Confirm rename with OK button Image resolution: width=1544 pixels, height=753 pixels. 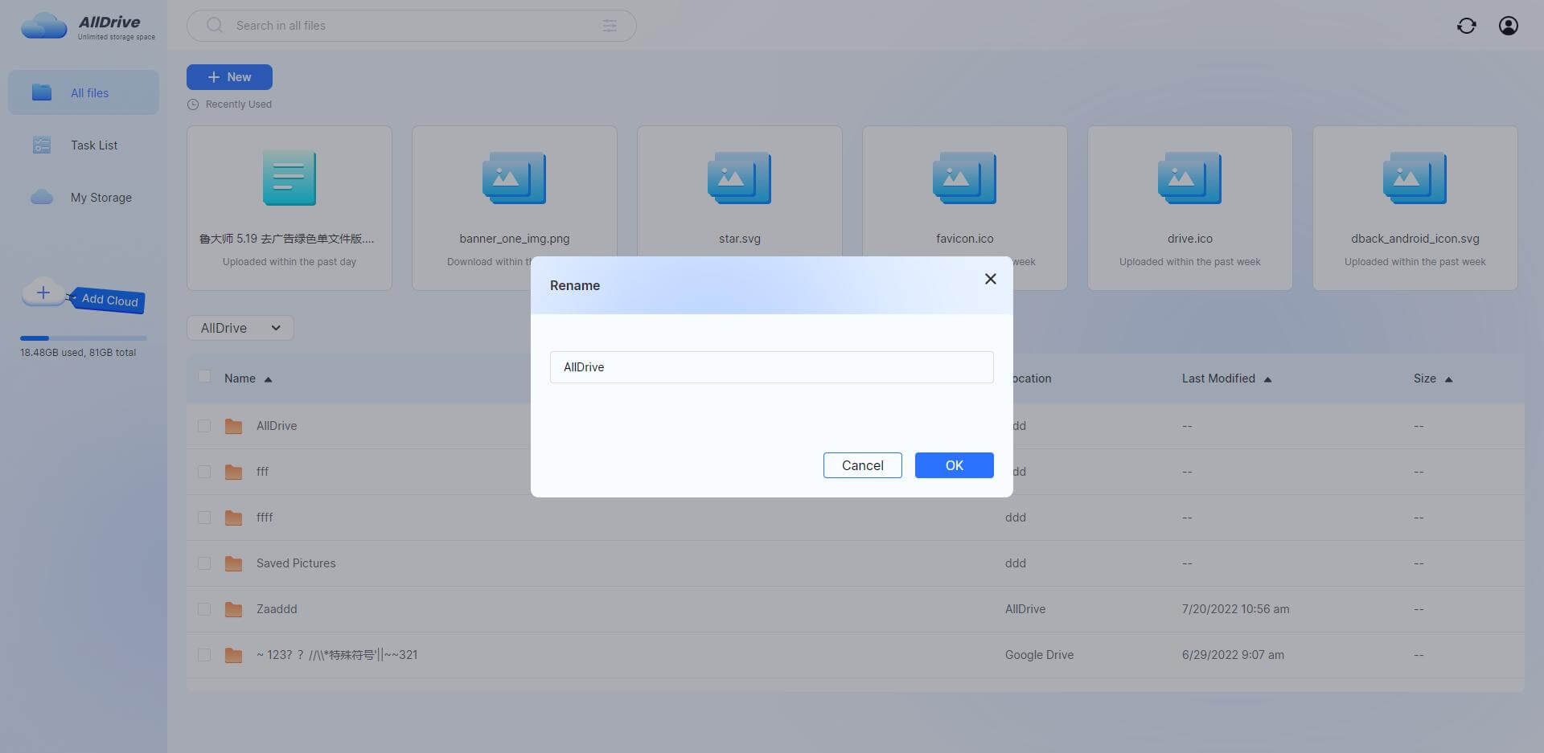point(955,465)
